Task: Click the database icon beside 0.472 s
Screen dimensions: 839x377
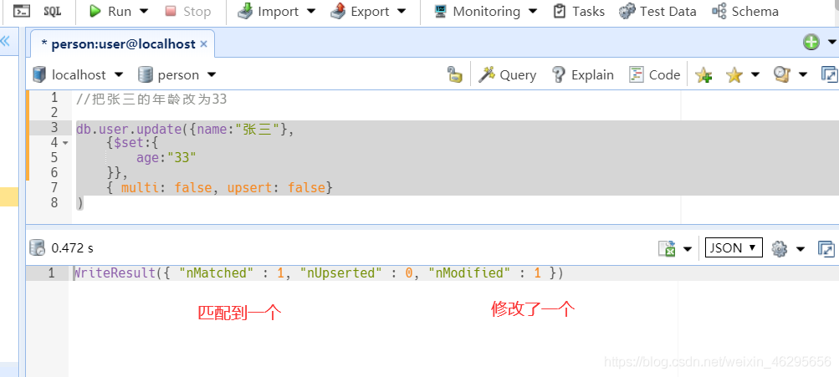Action: 38,248
